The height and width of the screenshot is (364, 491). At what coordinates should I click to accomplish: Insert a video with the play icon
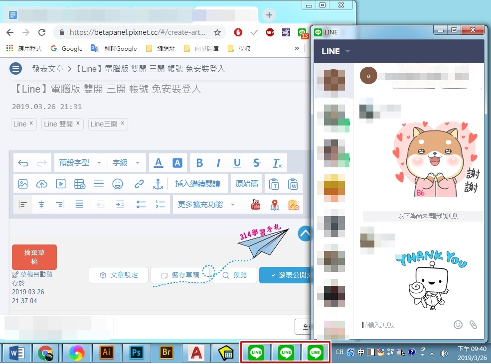61,184
